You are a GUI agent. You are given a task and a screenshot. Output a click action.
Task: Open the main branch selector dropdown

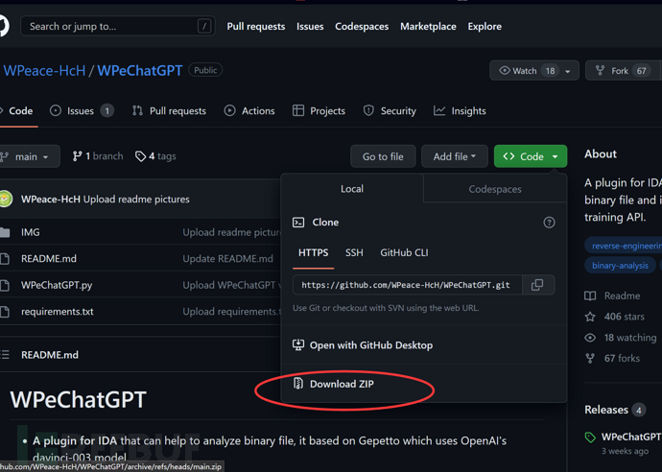pyautogui.click(x=30, y=156)
